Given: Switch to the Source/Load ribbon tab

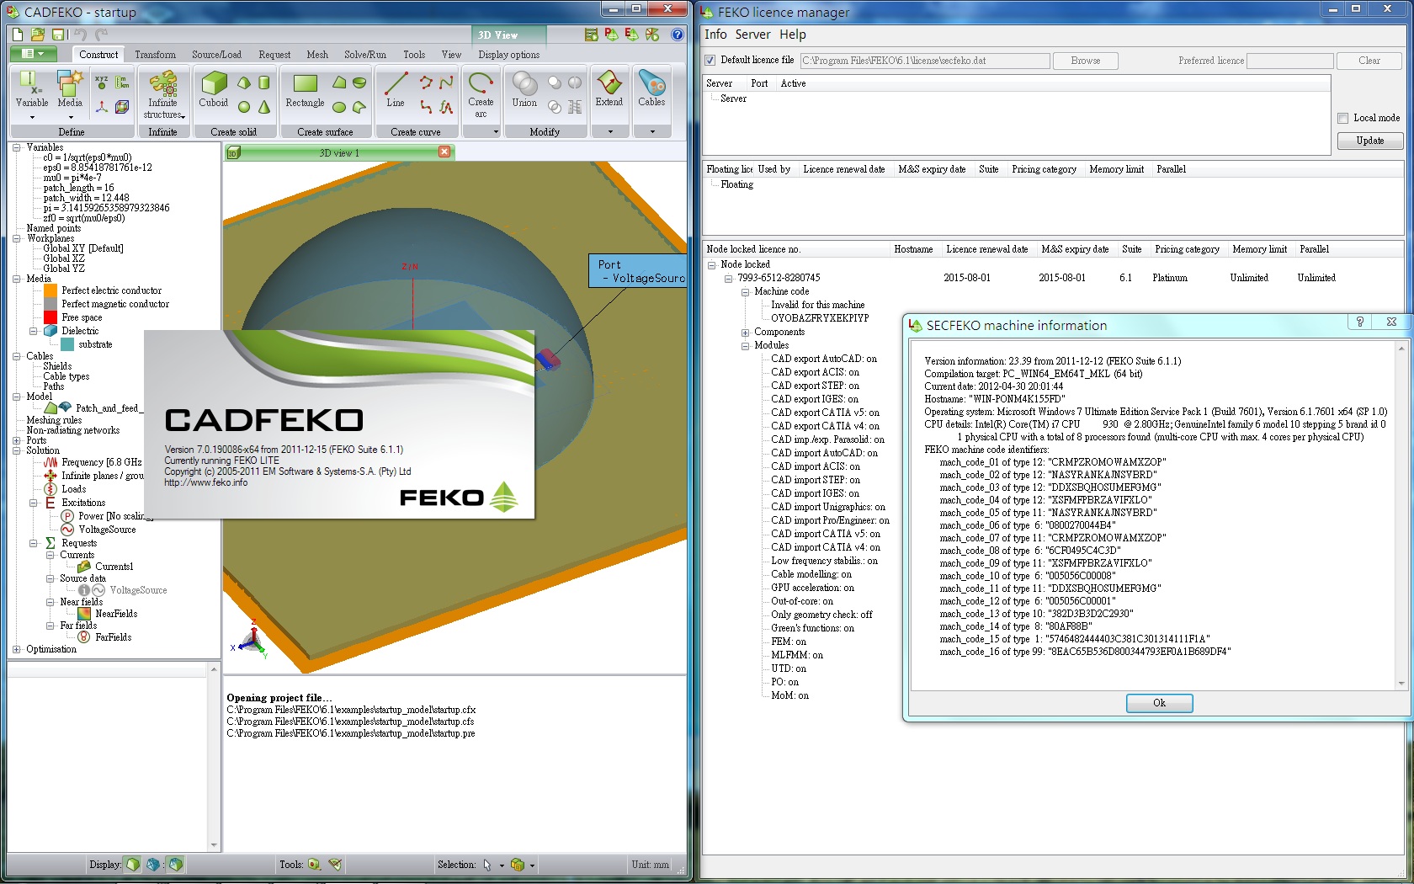Looking at the screenshot, I should click(x=216, y=55).
